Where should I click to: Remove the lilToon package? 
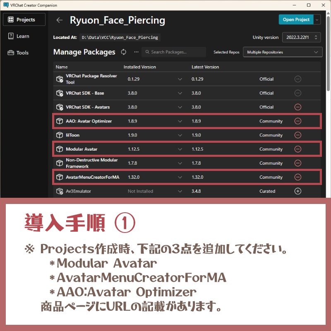[297, 135]
